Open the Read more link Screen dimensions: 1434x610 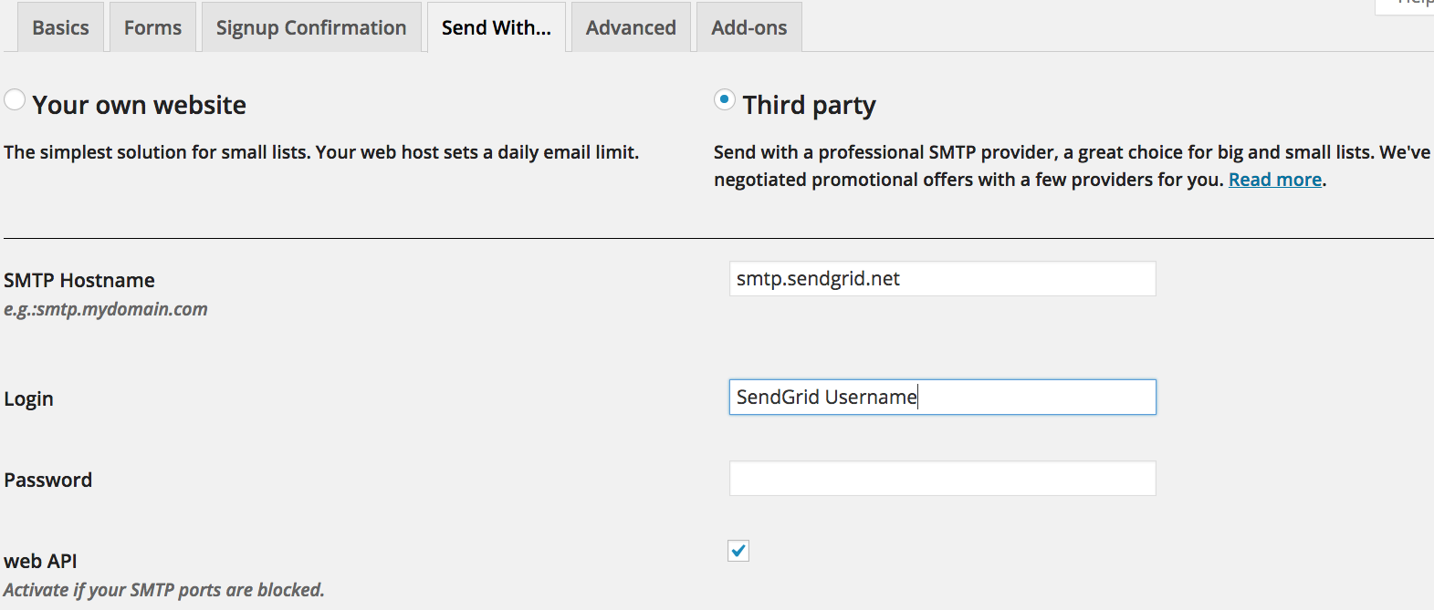coord(1274,179)
